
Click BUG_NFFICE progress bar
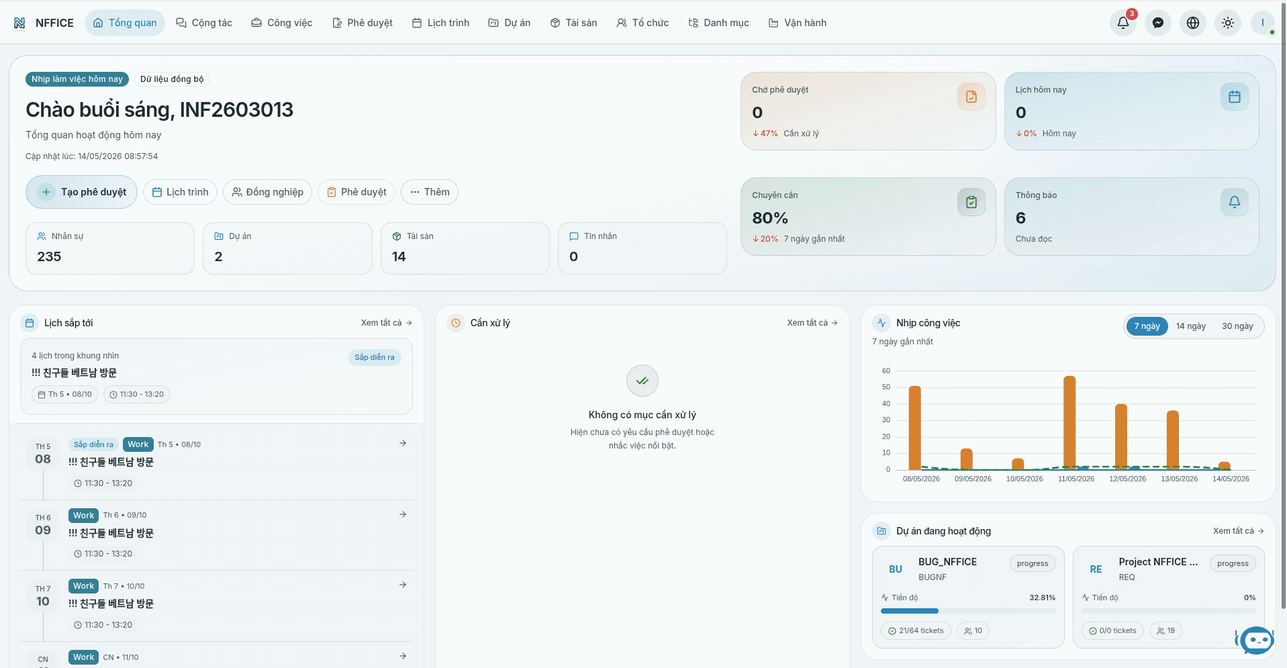968,611
